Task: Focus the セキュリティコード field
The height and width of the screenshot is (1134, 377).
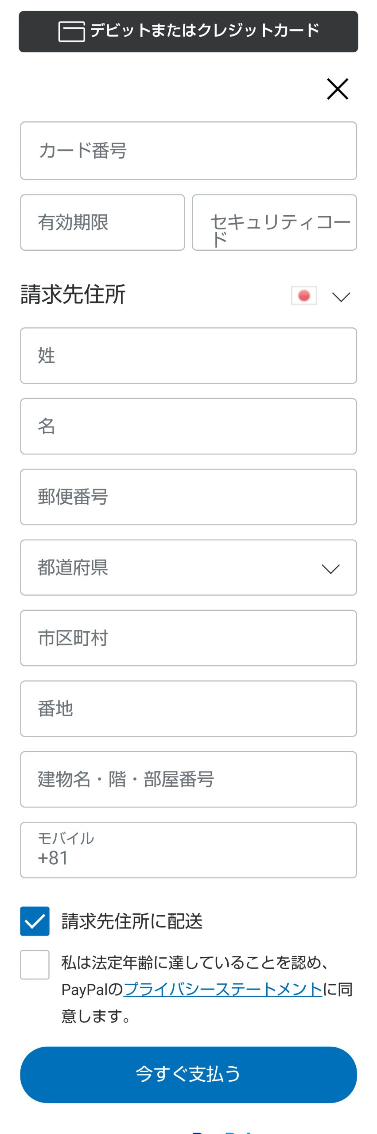Action: click(274, 222)
